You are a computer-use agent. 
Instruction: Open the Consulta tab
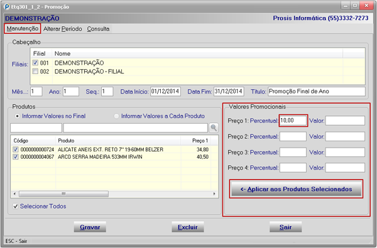[98, 29]
